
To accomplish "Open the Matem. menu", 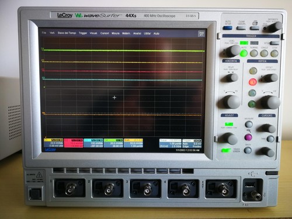I will coord(126,33).
